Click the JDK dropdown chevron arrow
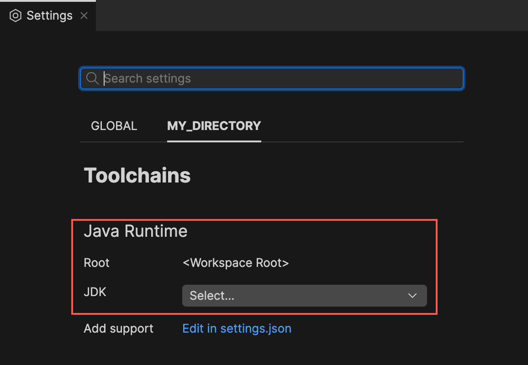Screen dimensions: 528x365 tap(412, 296)
